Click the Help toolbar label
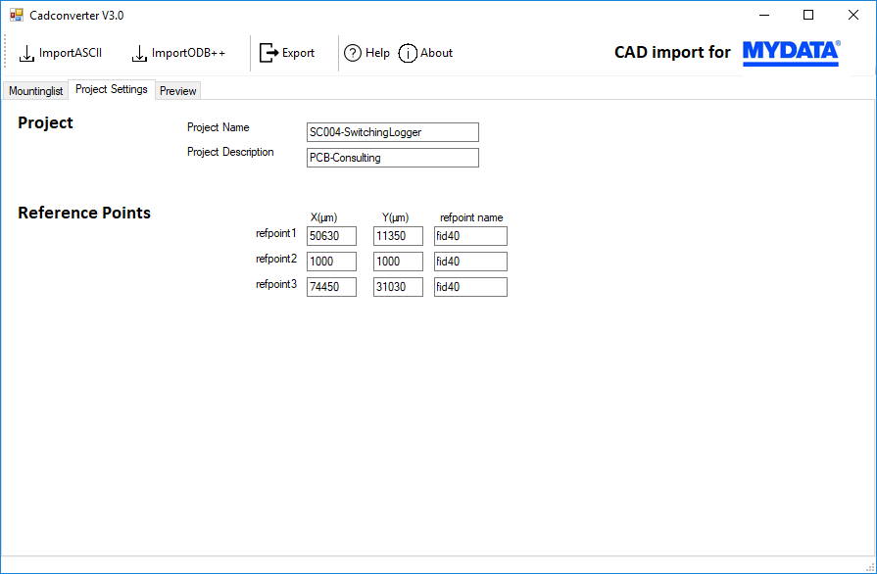Image resolution: width=877 pixels, height=574 pixels. point(377,53)
